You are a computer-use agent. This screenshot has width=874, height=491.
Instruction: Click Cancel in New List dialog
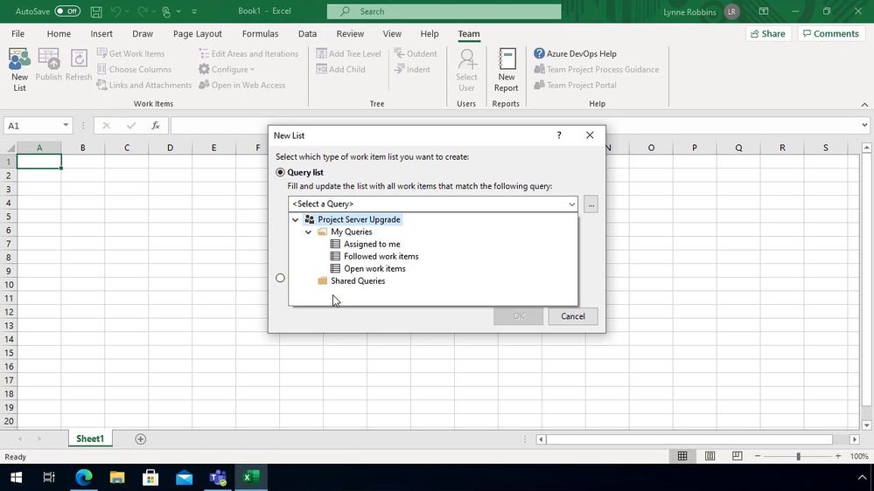[573, 316]
